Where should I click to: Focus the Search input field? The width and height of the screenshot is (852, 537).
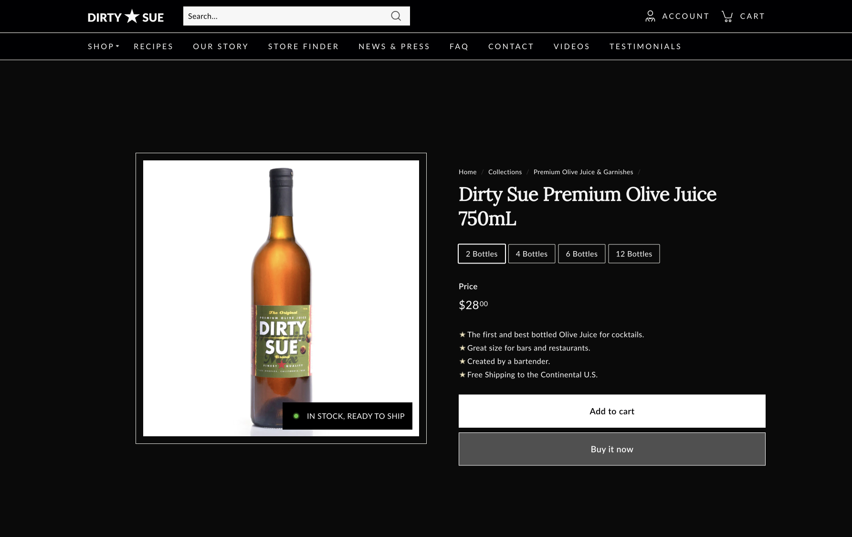(x=285, y=16)
